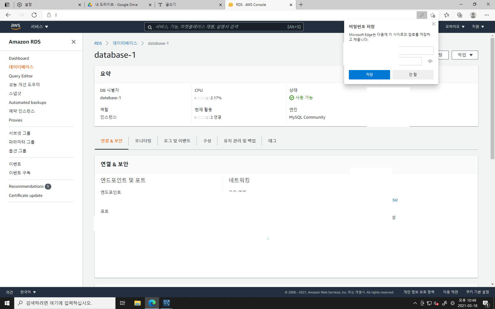
Task: Open 옵션 그룹 in the sidebar
Action: tap(18, 151)
